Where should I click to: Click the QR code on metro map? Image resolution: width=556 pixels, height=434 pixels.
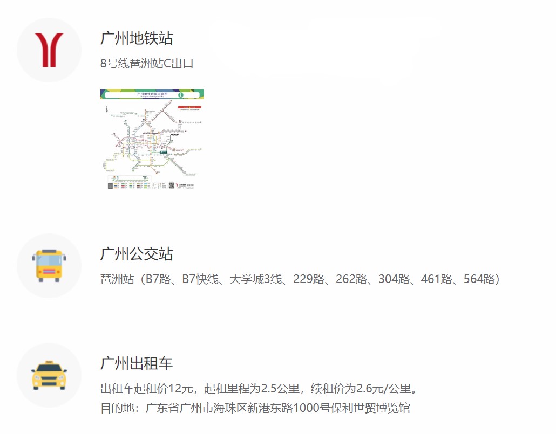(172, 185)
